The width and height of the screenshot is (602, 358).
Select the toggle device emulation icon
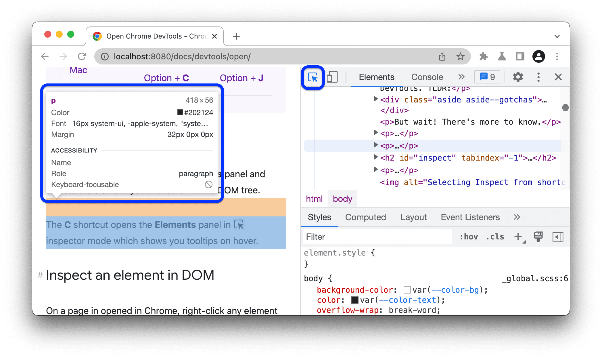pos(332,77)
